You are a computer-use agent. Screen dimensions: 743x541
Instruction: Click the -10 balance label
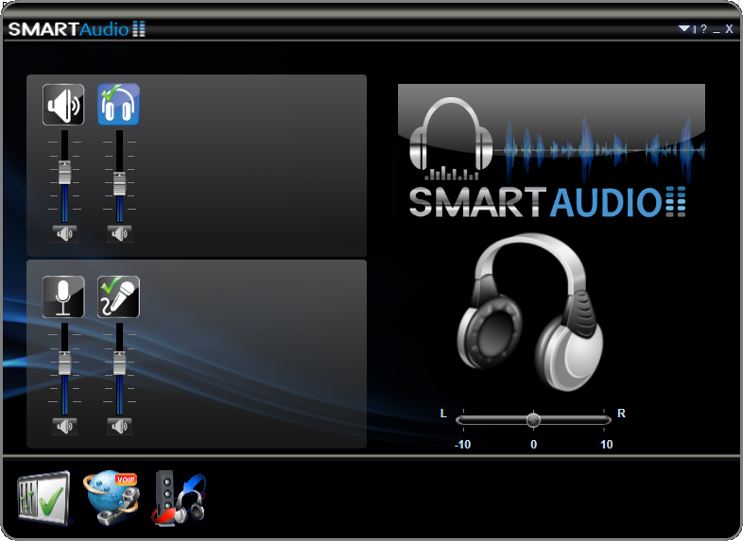[462, 445]
